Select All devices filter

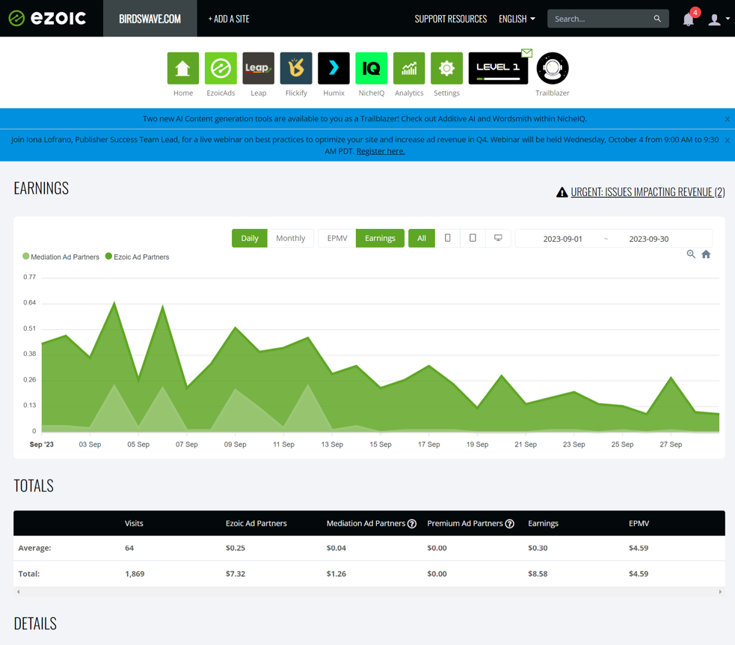pos(422,238)
